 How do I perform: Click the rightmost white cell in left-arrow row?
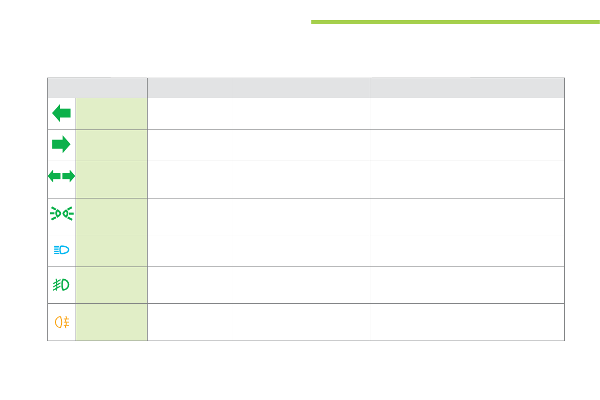click(x=467, y=114)
